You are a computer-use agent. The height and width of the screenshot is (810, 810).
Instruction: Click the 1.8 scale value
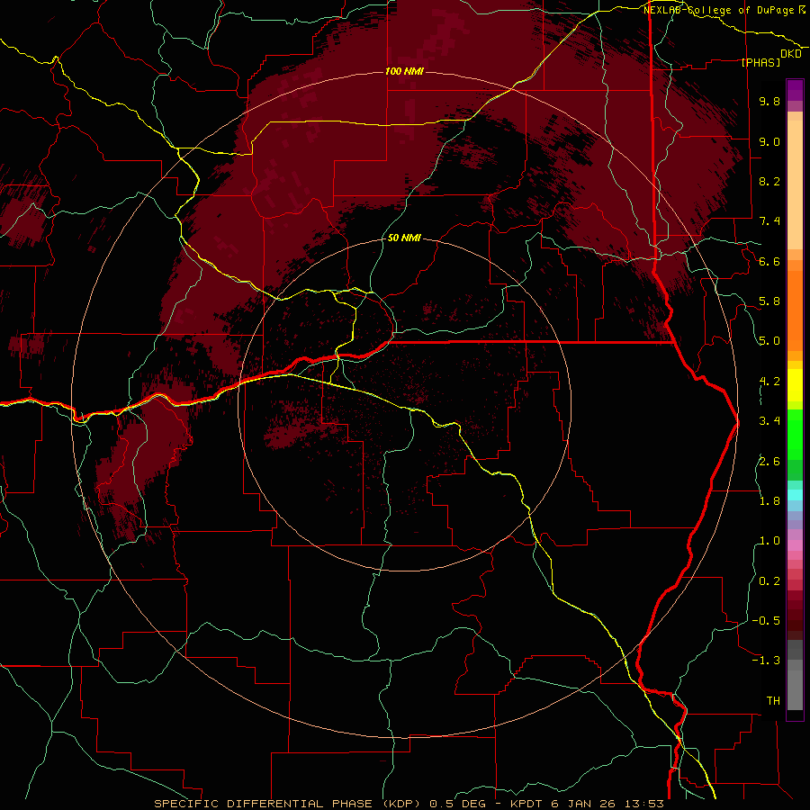(x=769, y=501)
